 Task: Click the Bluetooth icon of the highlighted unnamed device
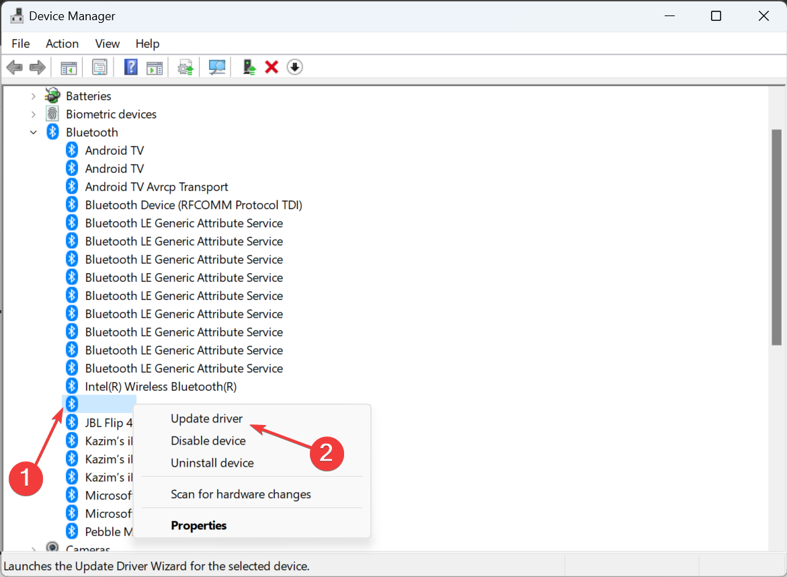[x=72, y=403]
